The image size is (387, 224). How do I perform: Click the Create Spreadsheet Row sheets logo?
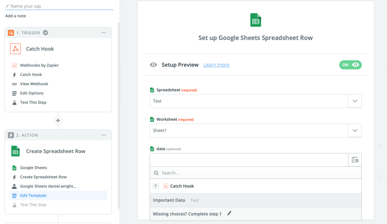click(x=15, y=151)
